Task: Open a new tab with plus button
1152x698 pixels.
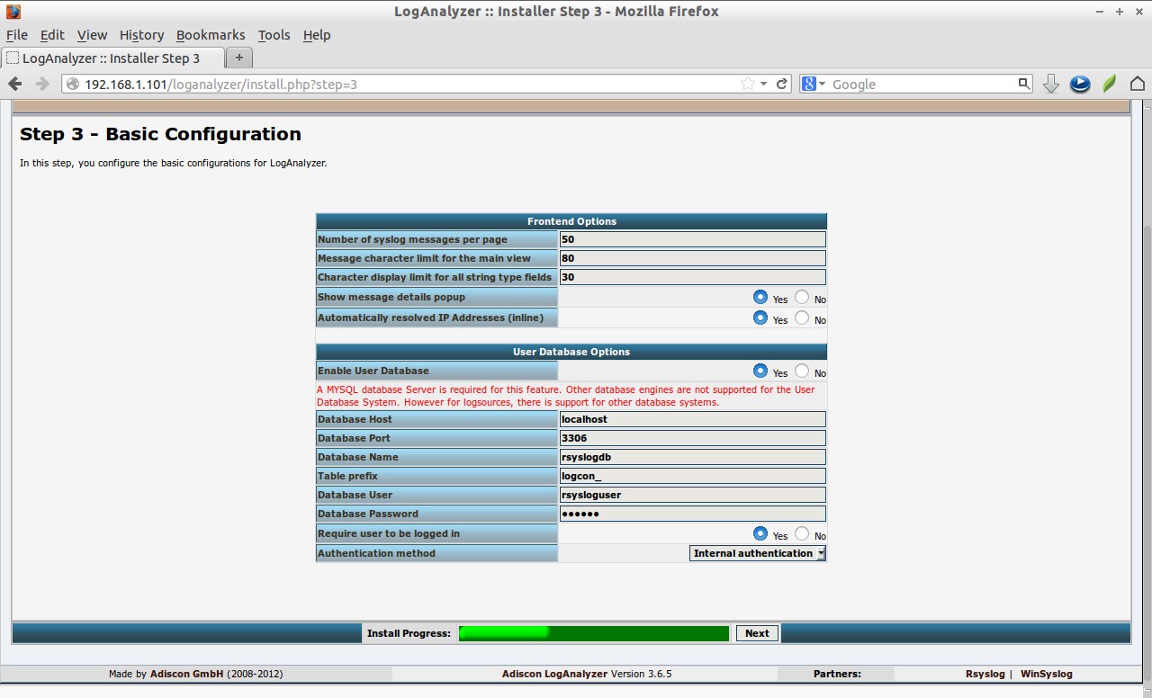Action: [x=238, y=58]
